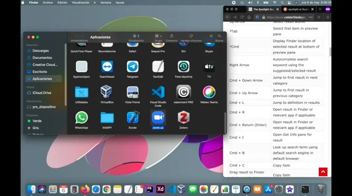Open the Visualización menu in menu bar

tap(80, 3)
